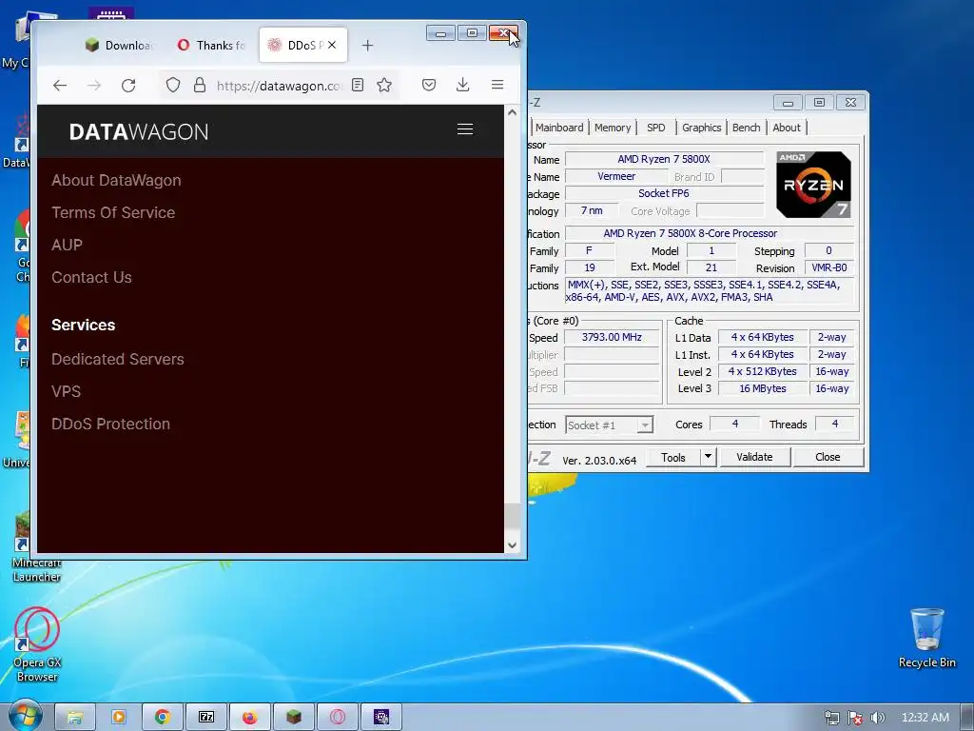Open About tab in CPU-Z
This screenshot has height=731, width=974.
(787, 128)
